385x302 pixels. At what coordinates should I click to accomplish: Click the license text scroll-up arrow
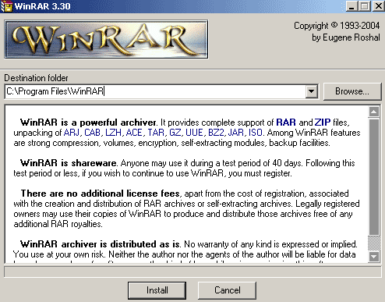click(374, 112)
